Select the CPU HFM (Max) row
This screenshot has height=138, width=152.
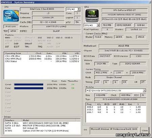point(42,59)
